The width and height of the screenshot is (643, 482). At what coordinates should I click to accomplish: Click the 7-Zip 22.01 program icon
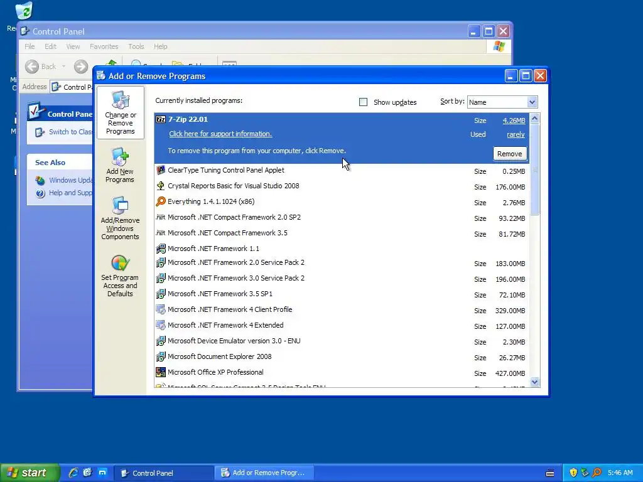pos(161,119)
